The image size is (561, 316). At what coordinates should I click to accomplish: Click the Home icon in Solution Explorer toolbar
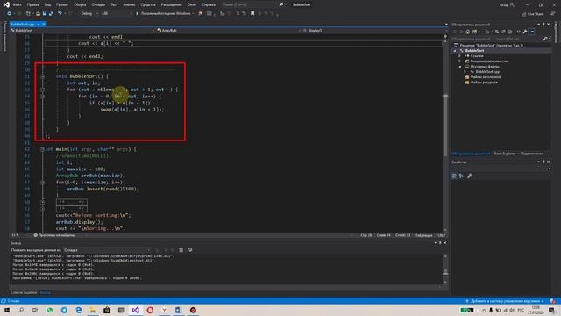tap(467, 32)
